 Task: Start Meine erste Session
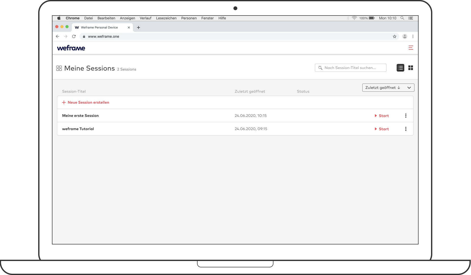coord(382,116)
